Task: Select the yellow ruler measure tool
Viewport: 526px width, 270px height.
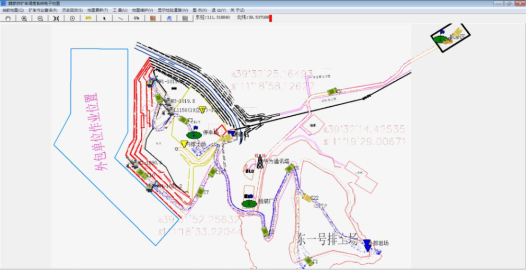Action: pos(88,18)
